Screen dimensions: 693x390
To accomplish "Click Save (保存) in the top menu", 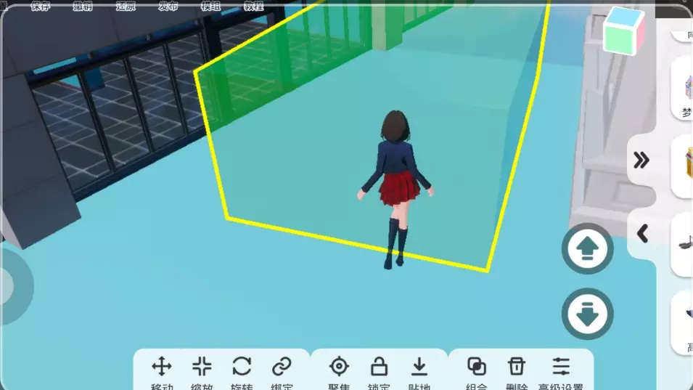I will (41, 7).
